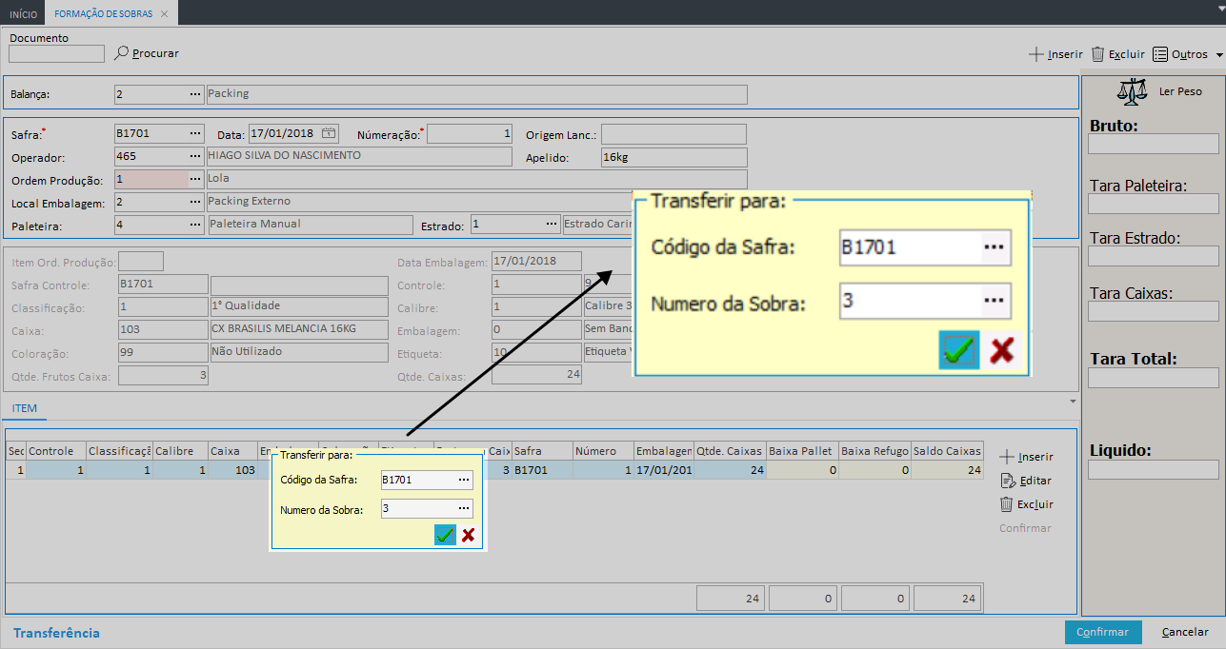Switch to the INÍCIO tab
Image resolution: width=1226 pixels, height=649 pixels.
coord(23,14)
